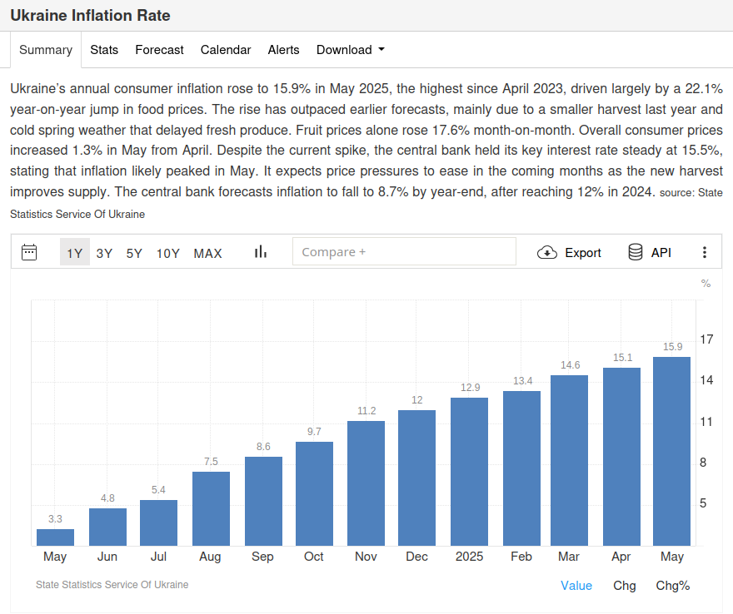Click the May 2025 bar (15.9)

[x=671, y=451]
